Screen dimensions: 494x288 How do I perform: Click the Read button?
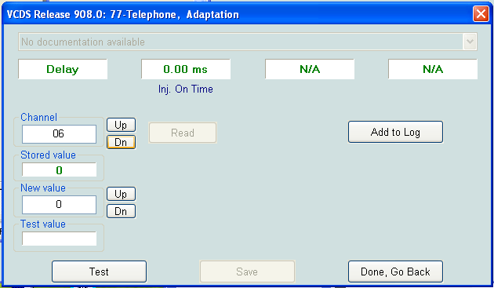[183, 133]
